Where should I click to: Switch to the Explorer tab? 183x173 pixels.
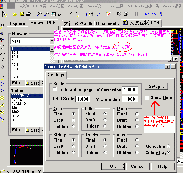point(18,23)
